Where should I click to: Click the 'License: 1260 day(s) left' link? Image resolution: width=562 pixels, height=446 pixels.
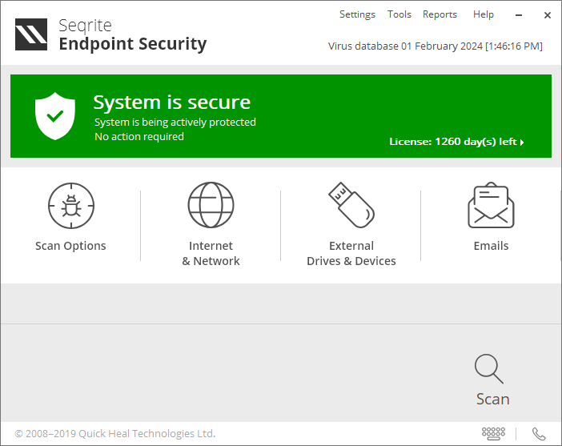point(452,142)
